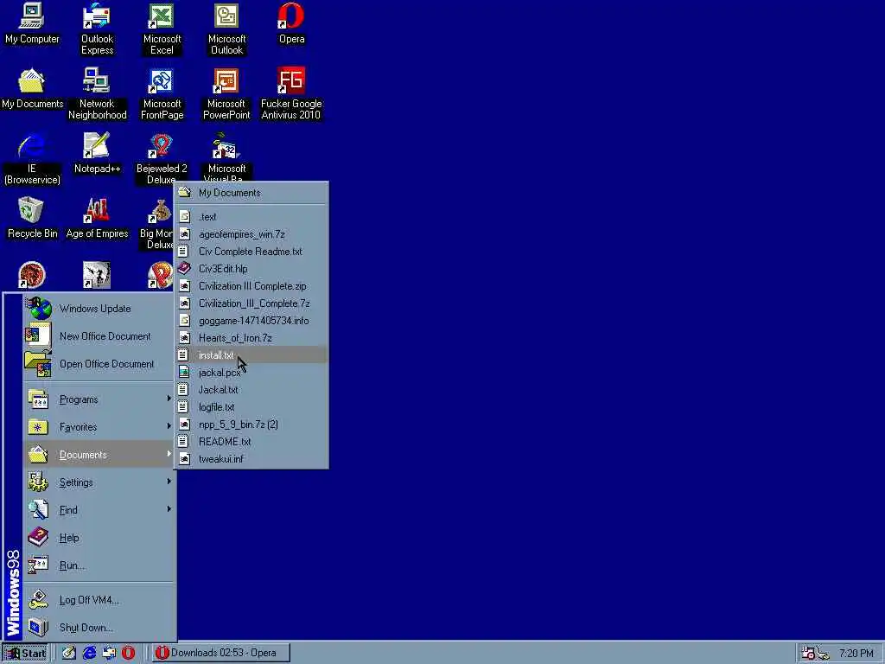Click Internet Explorer quick launch icon

[x=89, y=653]
